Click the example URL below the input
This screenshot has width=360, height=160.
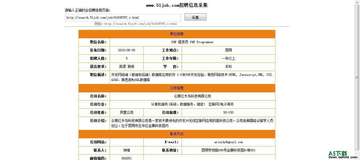141,24
